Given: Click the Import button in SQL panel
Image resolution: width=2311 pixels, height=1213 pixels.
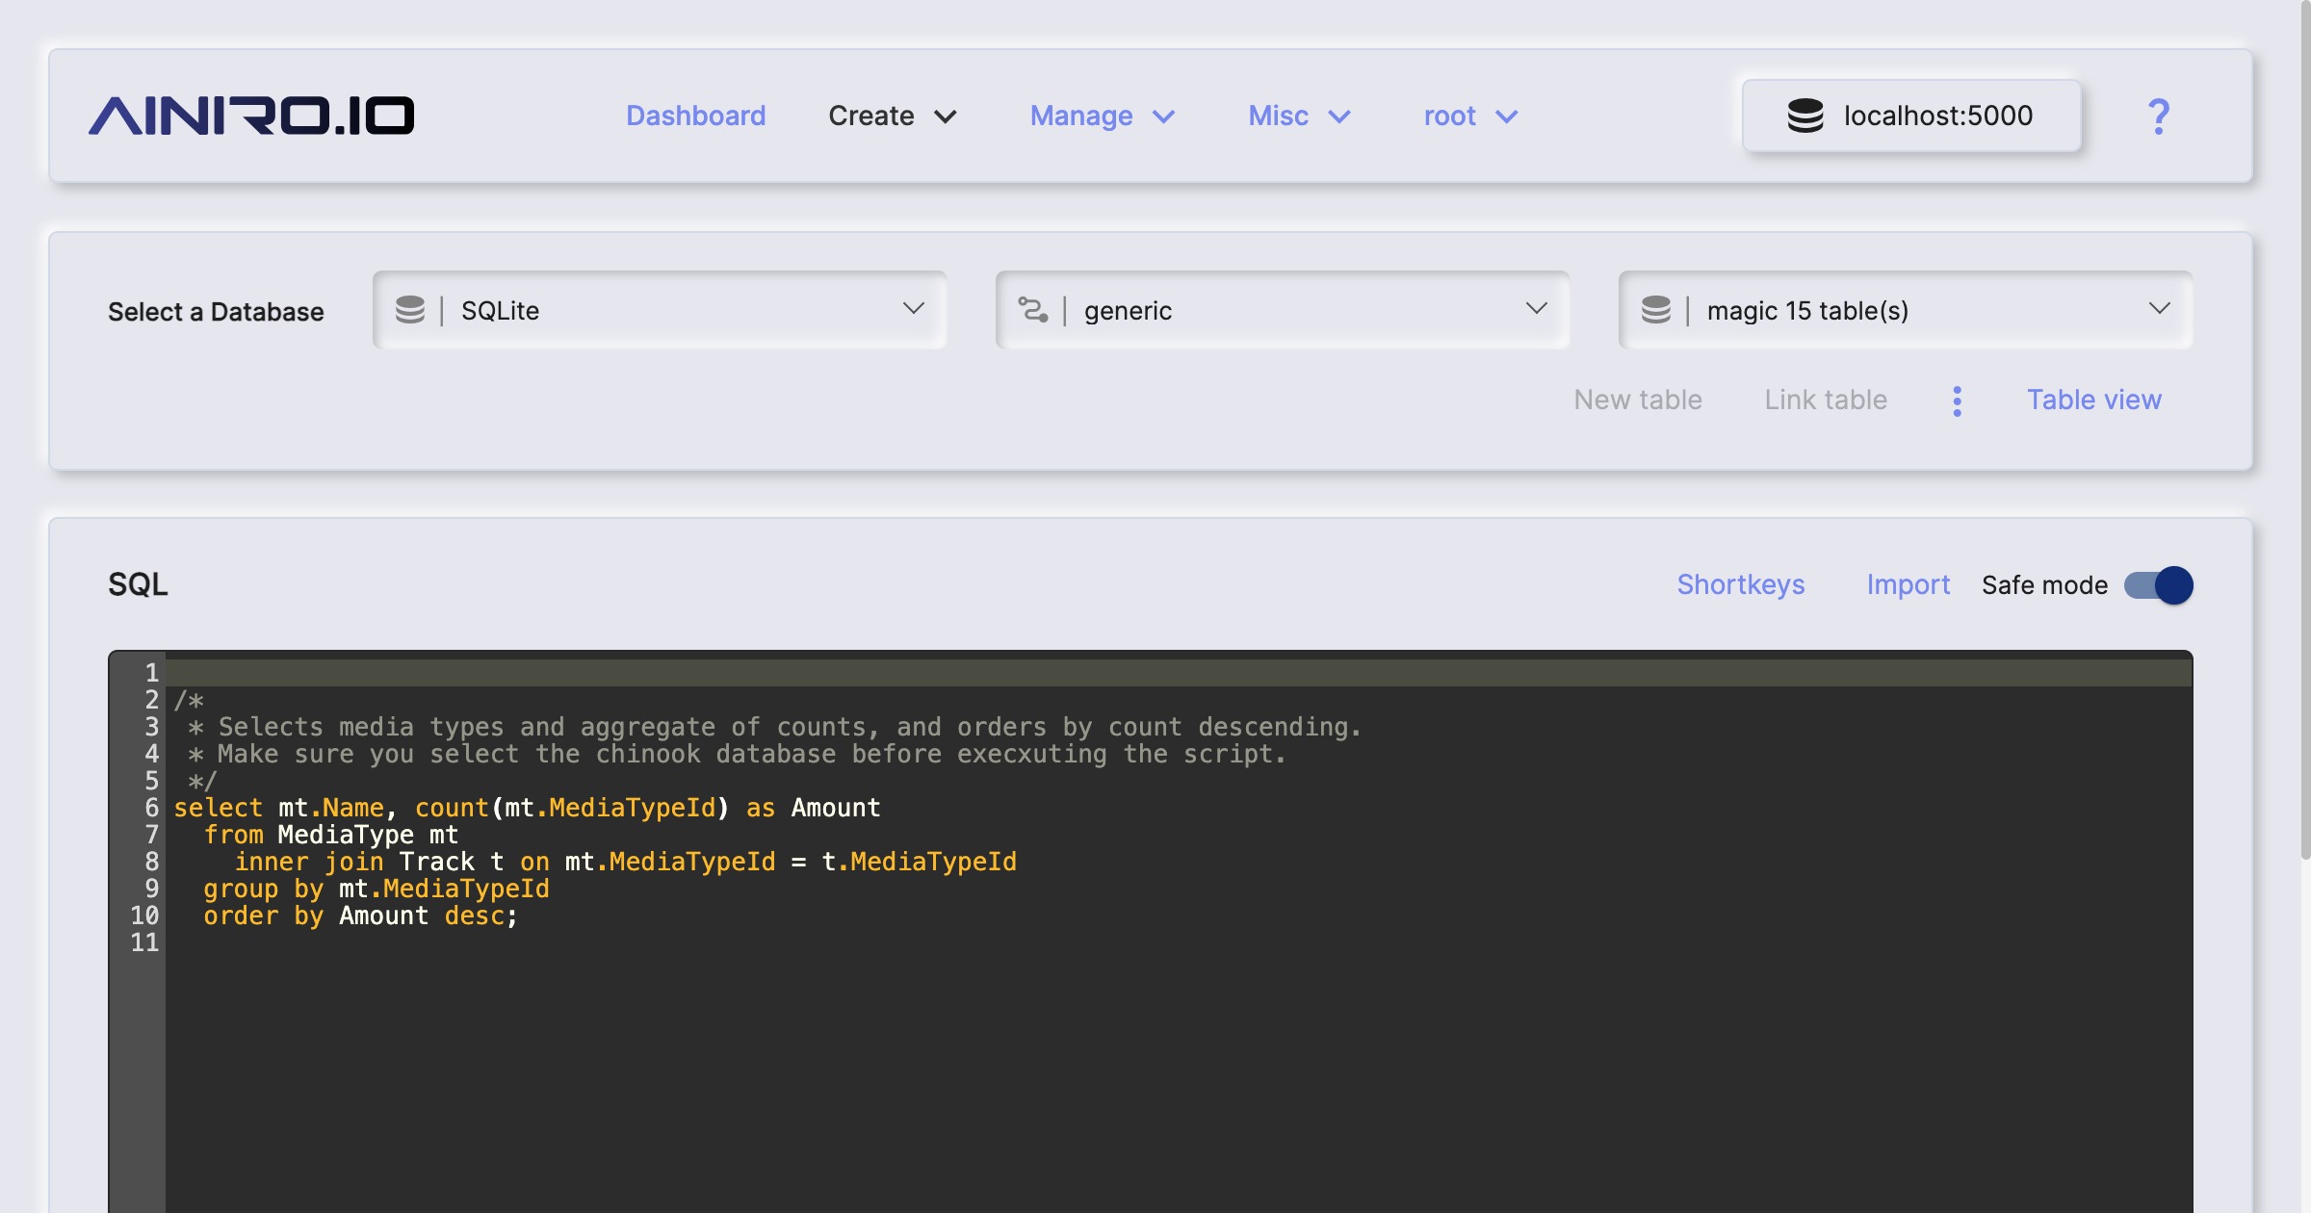Looking at the screenshot, I should pyautogui.click(x=1908, y=583).
